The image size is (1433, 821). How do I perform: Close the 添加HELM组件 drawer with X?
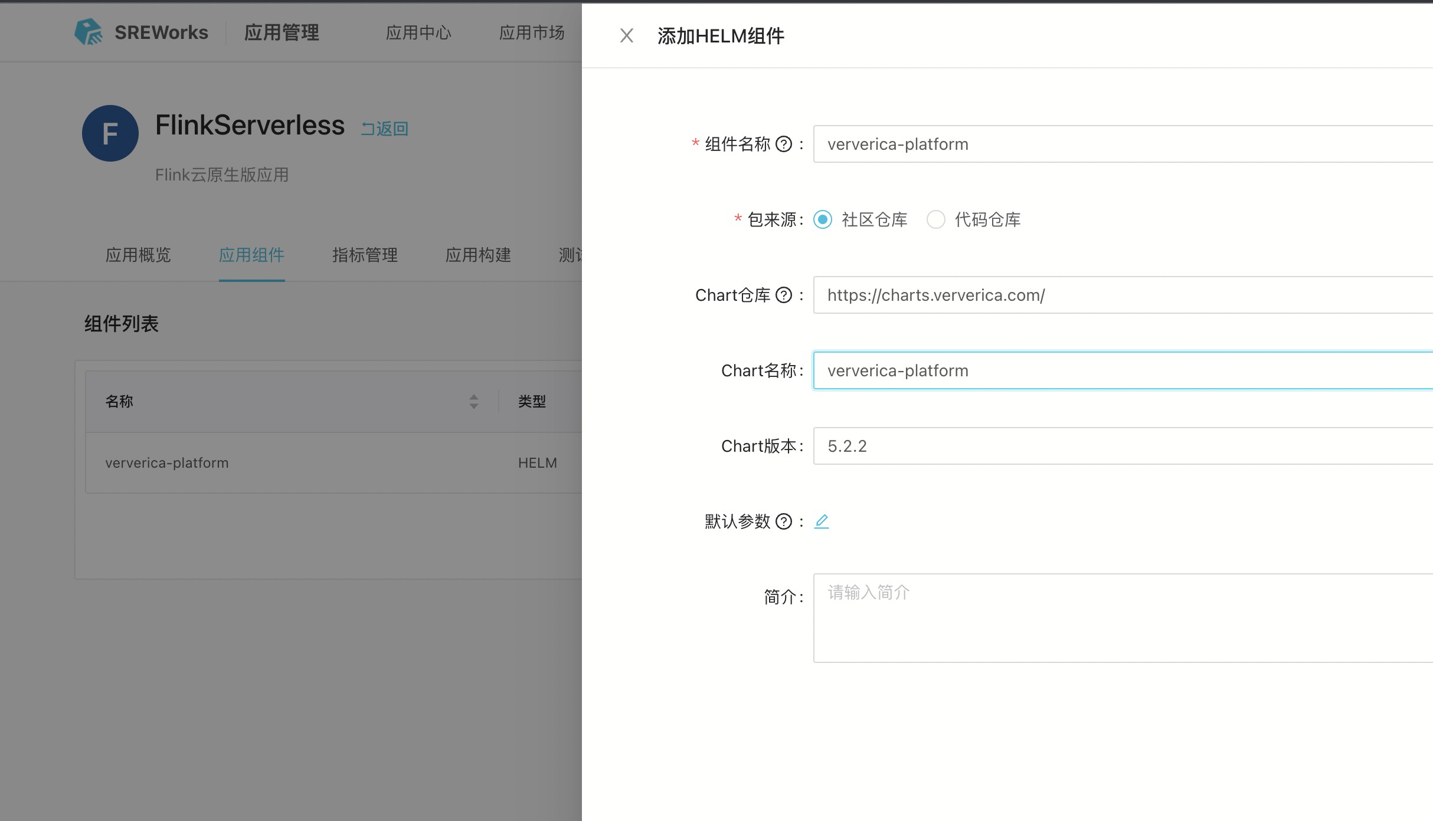(x=626, y=36)
